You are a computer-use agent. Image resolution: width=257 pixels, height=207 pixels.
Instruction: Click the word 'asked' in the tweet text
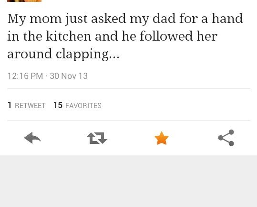click(109, 18)
